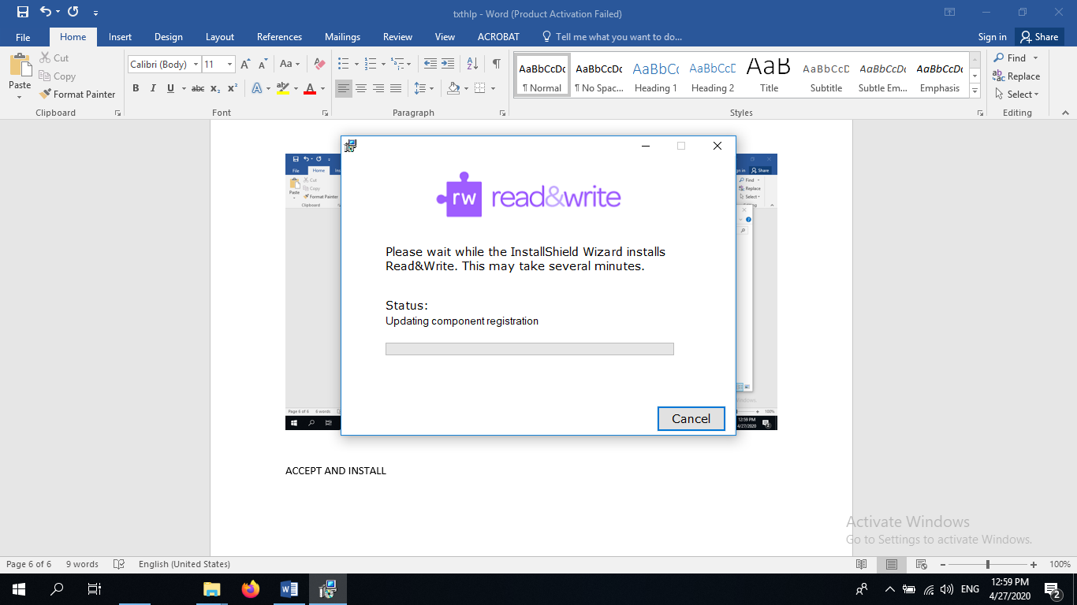Toggle Bold formatting
Viewport: 1077px width, 605px height.
136,88
